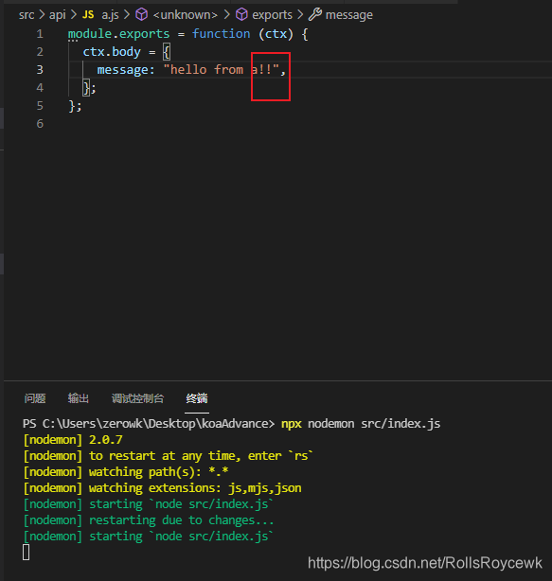Click the api breadcrumb folder
Viewport: 552px width, 581px height.
57,15
